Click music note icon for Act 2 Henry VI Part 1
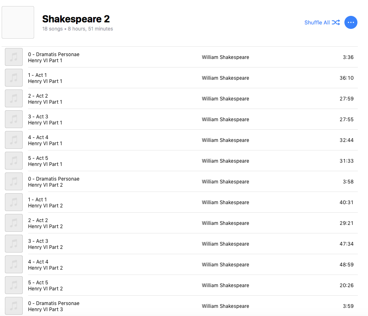 (14, 98)
